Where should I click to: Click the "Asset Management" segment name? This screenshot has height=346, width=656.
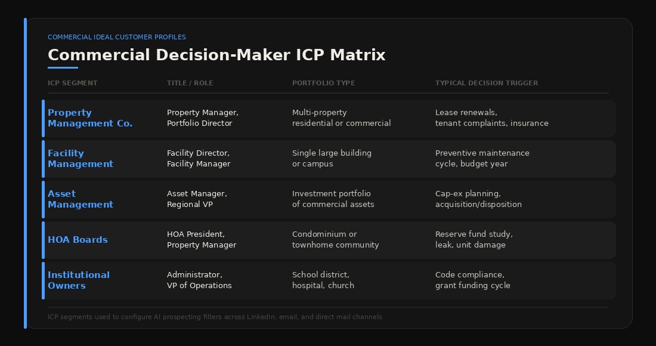coord(81,199)
